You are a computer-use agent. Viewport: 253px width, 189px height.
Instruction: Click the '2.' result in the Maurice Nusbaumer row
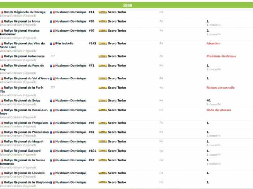(208, 31)
